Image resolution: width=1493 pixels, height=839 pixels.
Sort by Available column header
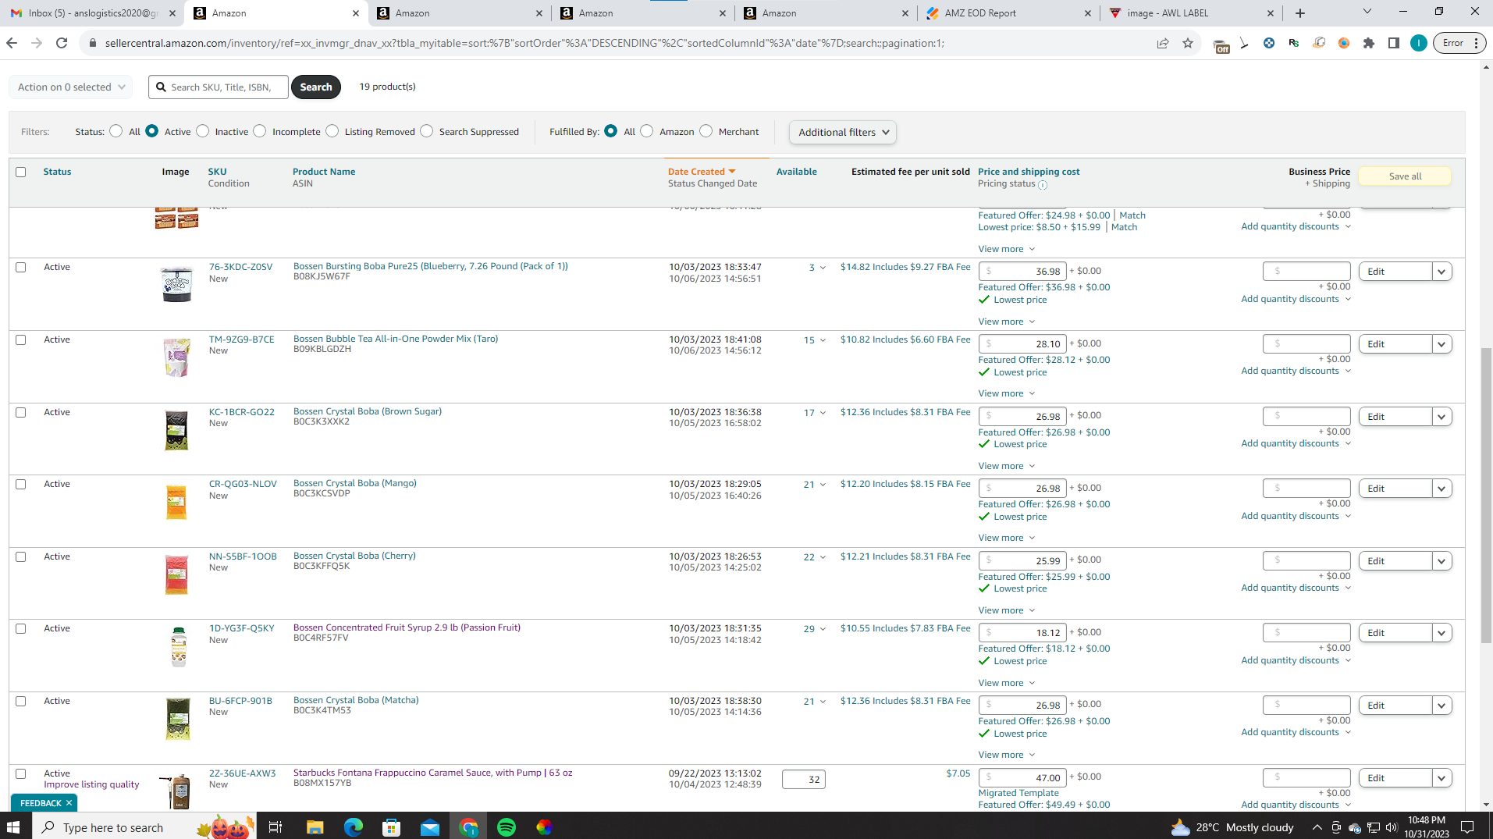click(x=796, y=172)
